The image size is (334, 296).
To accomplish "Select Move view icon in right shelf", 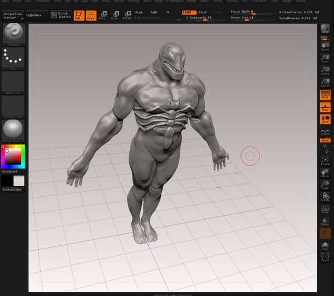I will [325, 173].
